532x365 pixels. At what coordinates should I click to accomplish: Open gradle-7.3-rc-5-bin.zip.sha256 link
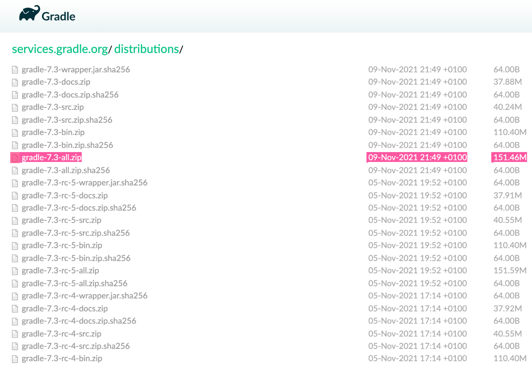coord(76,258)
